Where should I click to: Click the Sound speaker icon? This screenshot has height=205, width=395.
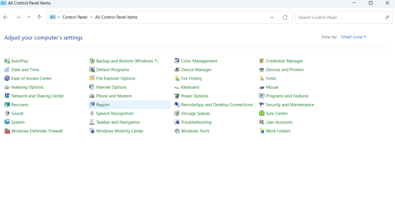click(x=7, y=113)
